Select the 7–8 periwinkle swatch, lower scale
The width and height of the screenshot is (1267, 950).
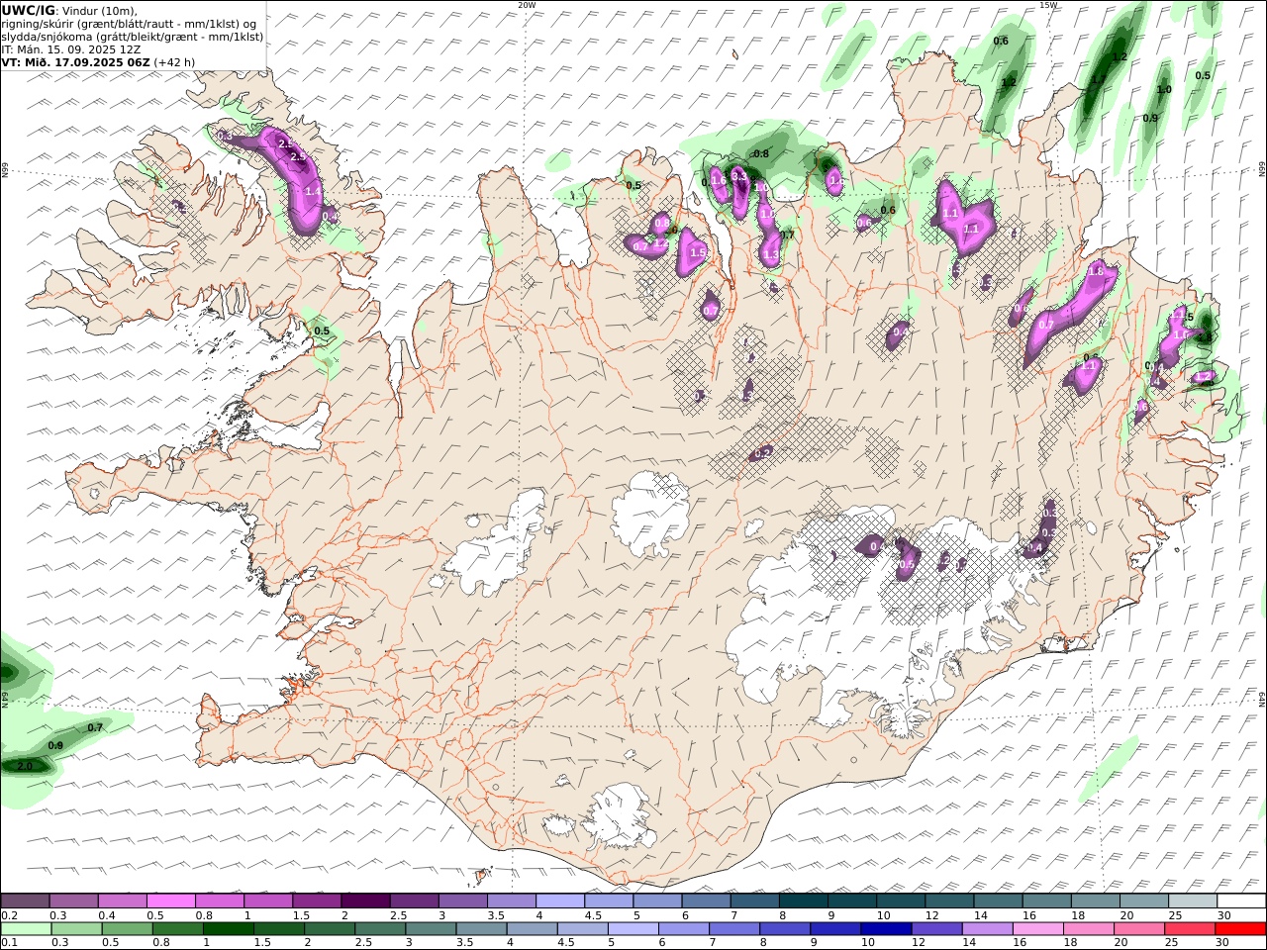(x=733, y=928)
